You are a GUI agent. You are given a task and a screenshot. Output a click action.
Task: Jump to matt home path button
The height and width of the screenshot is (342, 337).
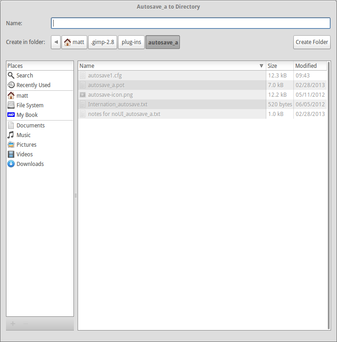[74, 42]
